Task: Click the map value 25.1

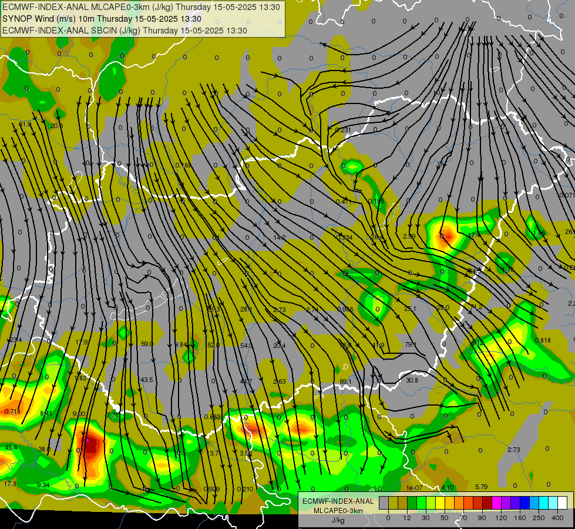Action: tap(410, 309)
